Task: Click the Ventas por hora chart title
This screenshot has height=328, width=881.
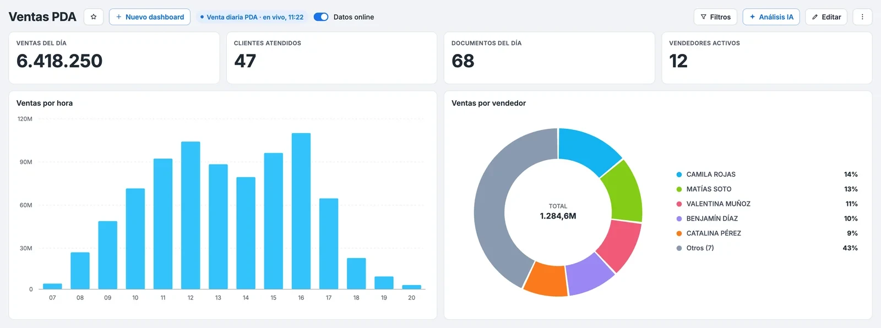Action: pyautogui.click(x=45, y=103)
